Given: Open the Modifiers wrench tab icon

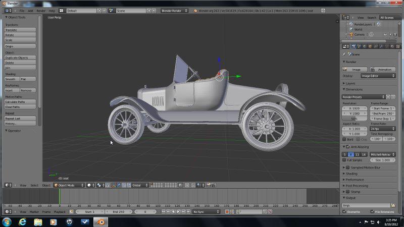Looking at the screenshot, I should (381, 46).
